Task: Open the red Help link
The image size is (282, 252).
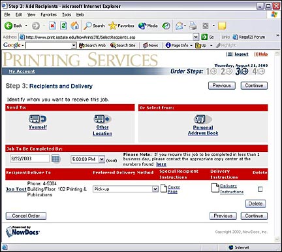Action: click(x=263, y=54)
